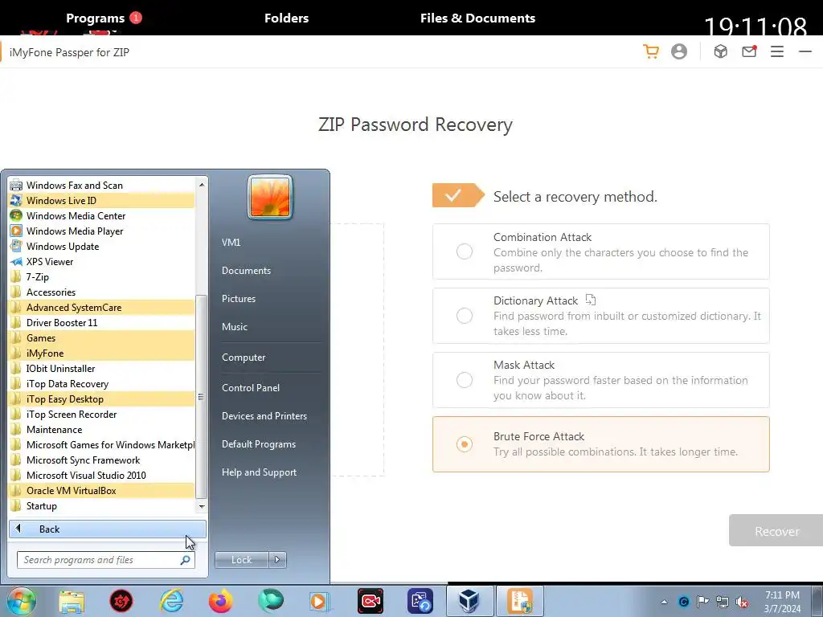Screen dimensions: 823x617
Task: Open iTop Screen Recorder taskbar icon
Action: [371, 601]
